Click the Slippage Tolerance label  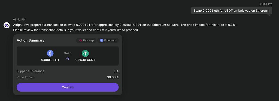click(x=31, y=71)
